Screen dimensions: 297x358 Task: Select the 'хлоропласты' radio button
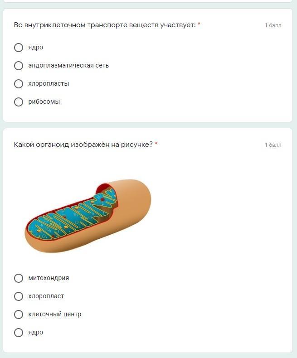tap(19, 84)
